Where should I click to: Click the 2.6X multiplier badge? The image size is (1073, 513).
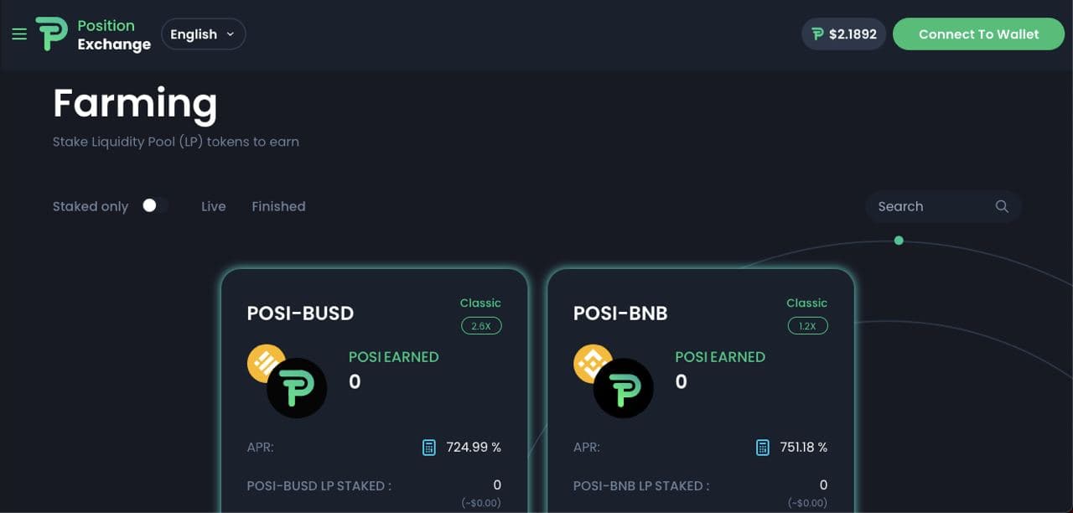[x=481, y=326]
